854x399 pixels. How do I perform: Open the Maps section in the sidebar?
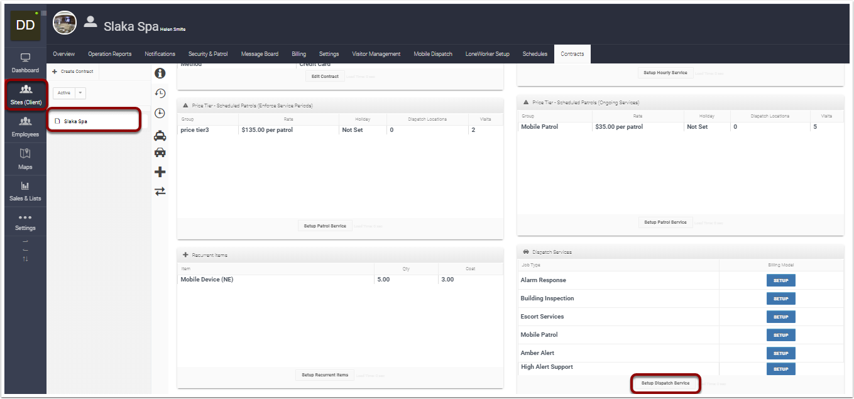pos(25,160)
